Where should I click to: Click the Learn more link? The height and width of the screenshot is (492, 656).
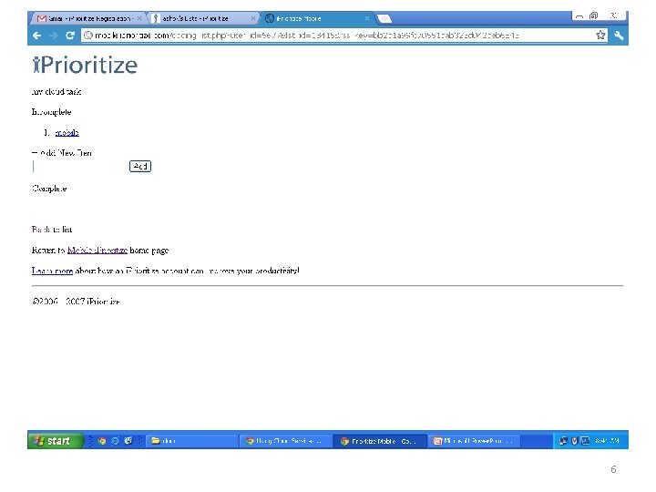click(52, 271)
